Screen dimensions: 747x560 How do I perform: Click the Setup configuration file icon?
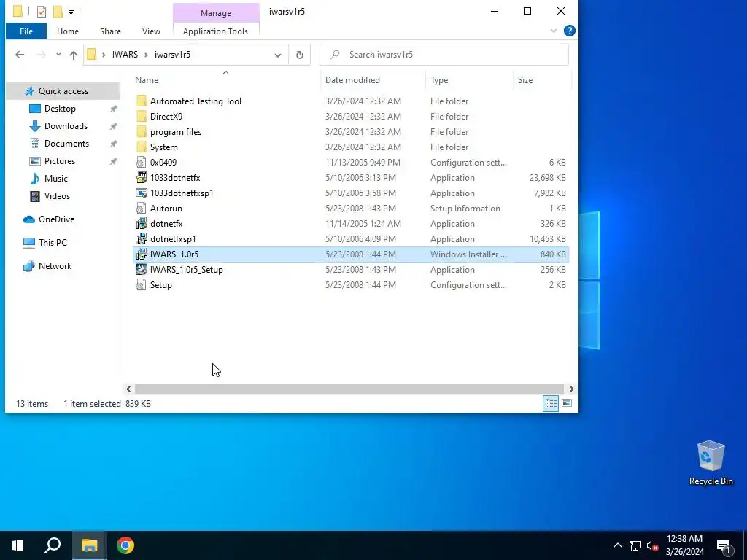(141, 285)
